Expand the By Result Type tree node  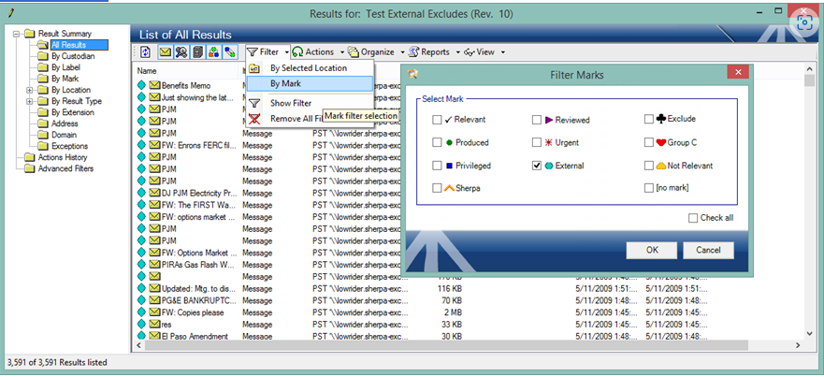(x=30, y=102)
